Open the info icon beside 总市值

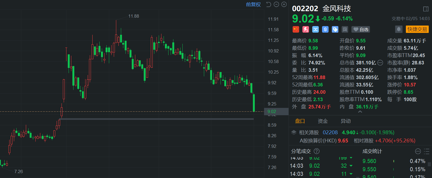380,63
